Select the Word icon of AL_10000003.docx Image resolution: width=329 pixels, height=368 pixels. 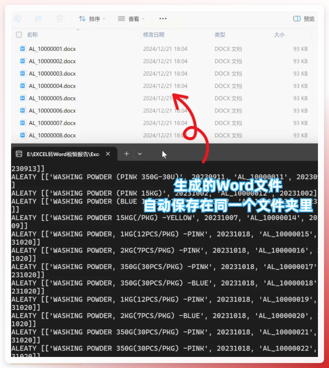coord(23,73)
